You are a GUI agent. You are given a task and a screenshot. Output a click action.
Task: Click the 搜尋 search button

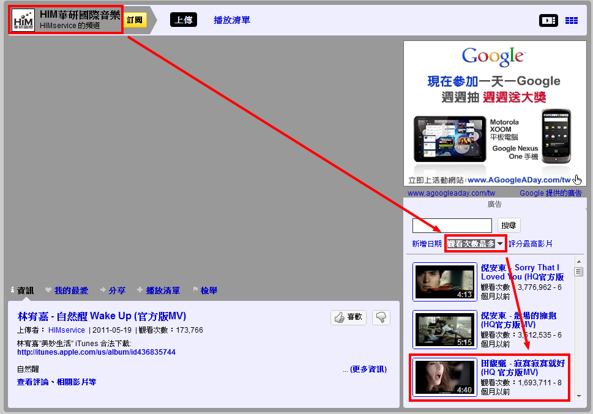pyautogui.click(x=509, y=225)
